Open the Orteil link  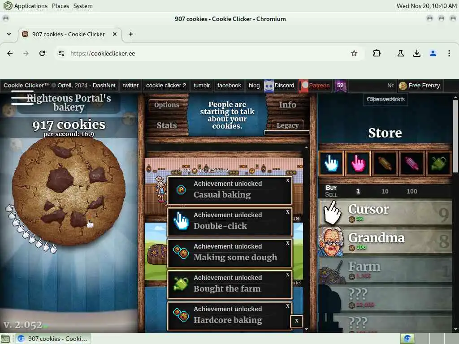(65, 86)
